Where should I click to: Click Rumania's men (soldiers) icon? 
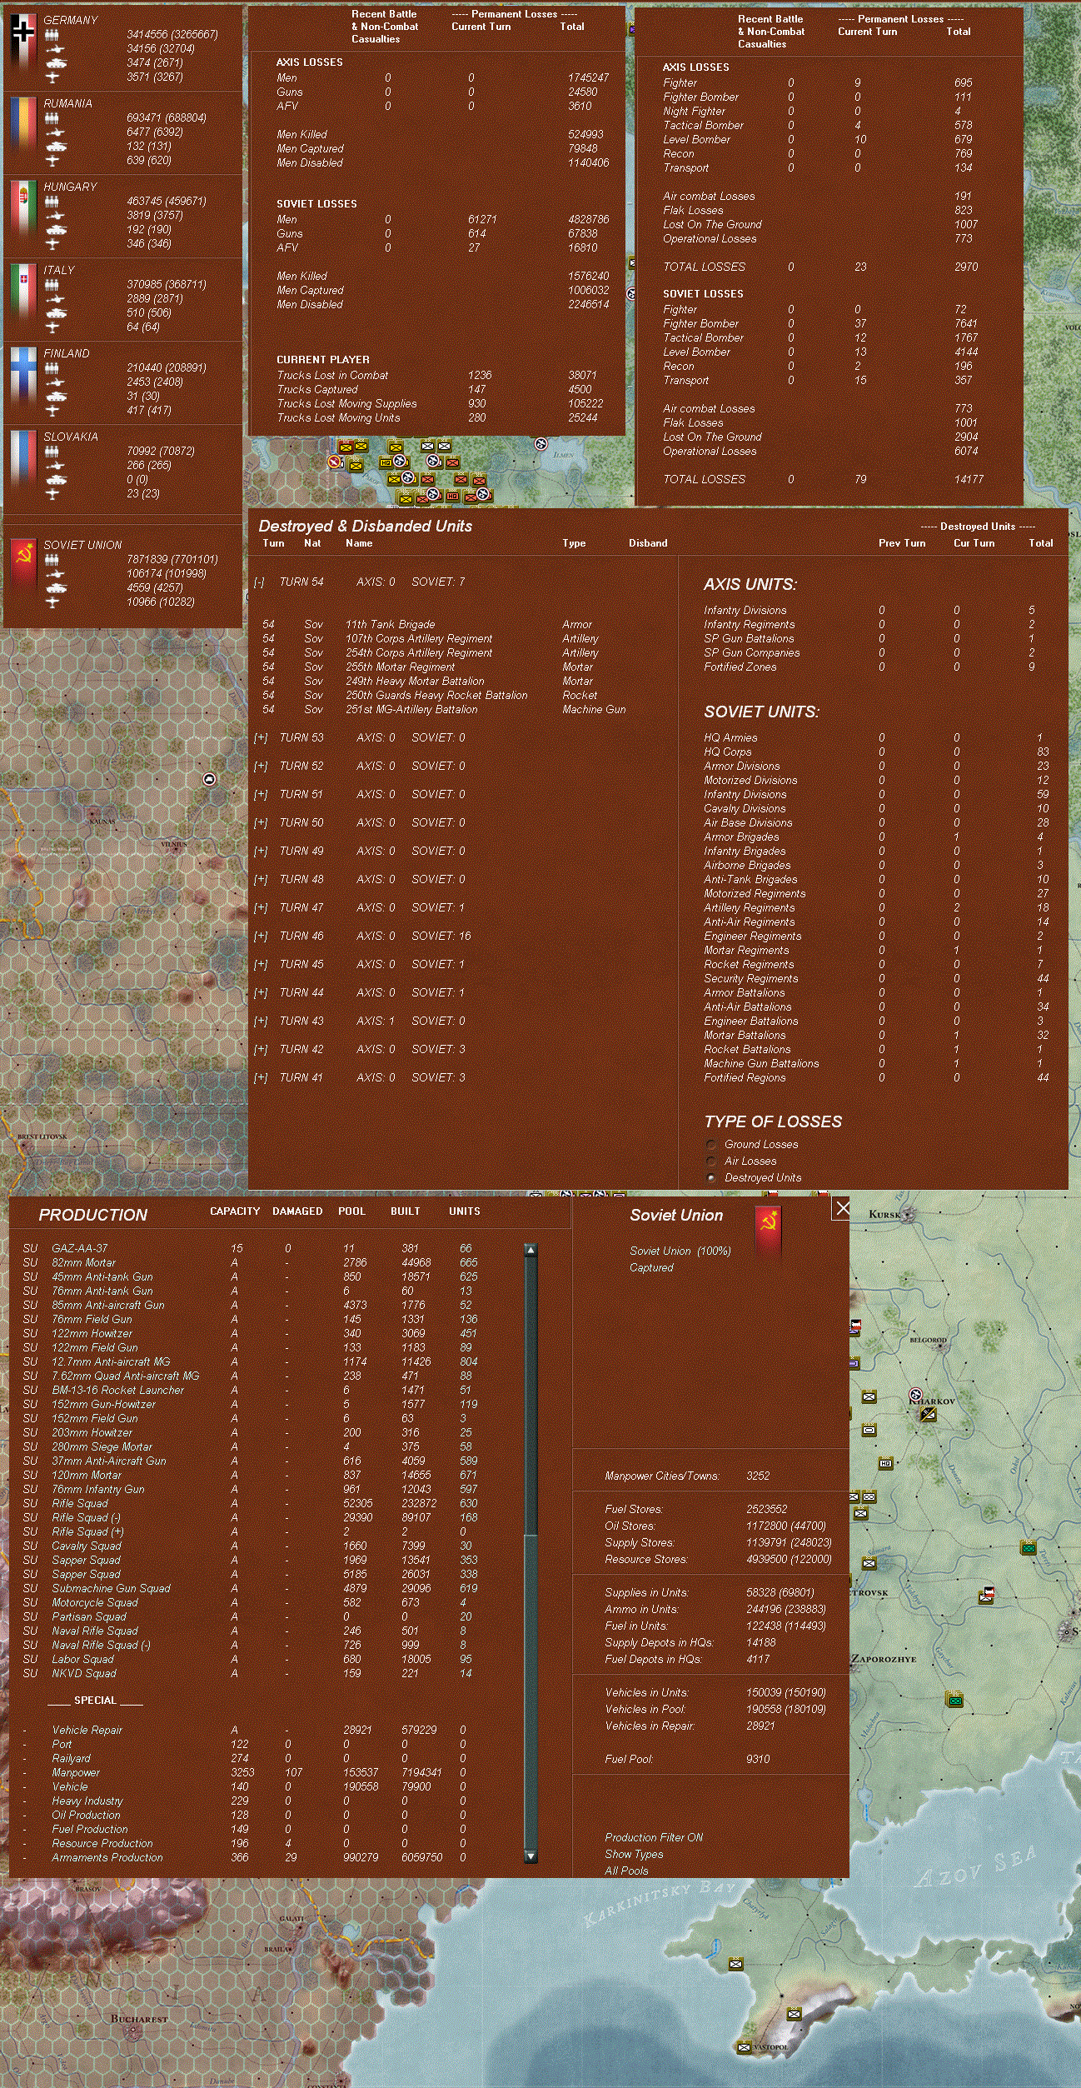[x=52, y=118]
